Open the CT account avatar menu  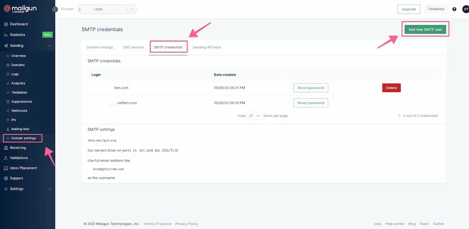[466, 9]
